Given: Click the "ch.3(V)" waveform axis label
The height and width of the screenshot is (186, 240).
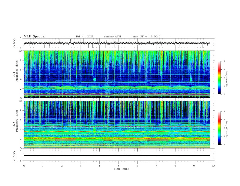Looking at the screenshot, I should point(15,156).
